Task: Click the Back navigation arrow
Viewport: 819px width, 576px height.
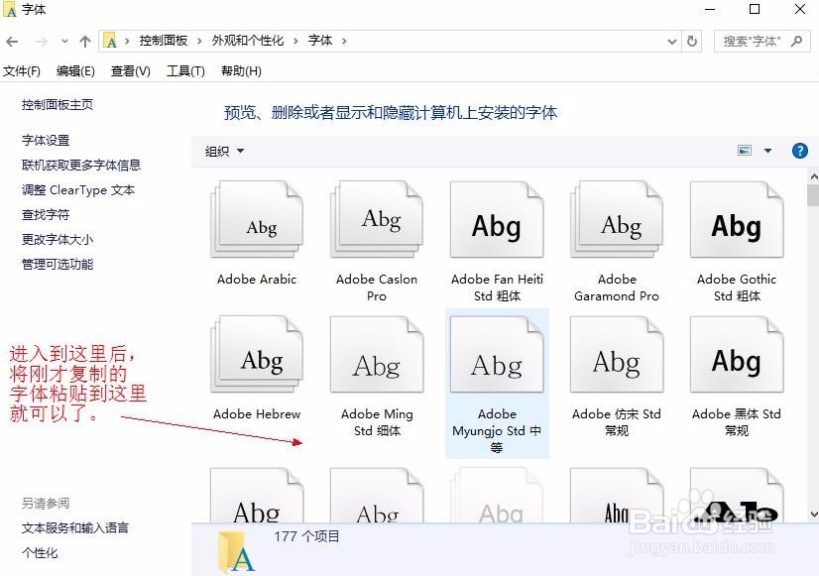Action: (x=13, y=42)
